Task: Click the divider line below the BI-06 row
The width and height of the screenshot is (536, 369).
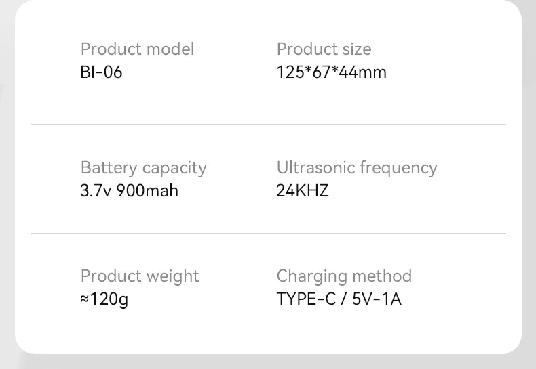Action: 268,125
